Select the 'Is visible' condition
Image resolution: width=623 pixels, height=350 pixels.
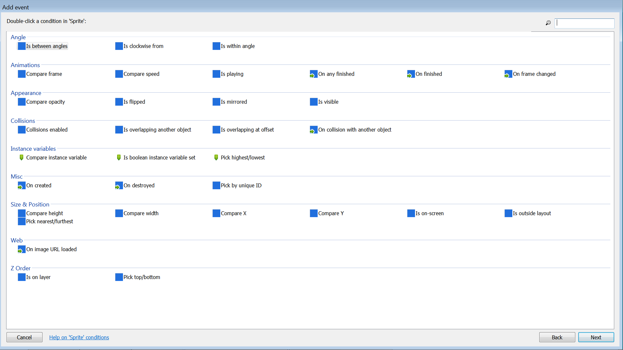328,102
